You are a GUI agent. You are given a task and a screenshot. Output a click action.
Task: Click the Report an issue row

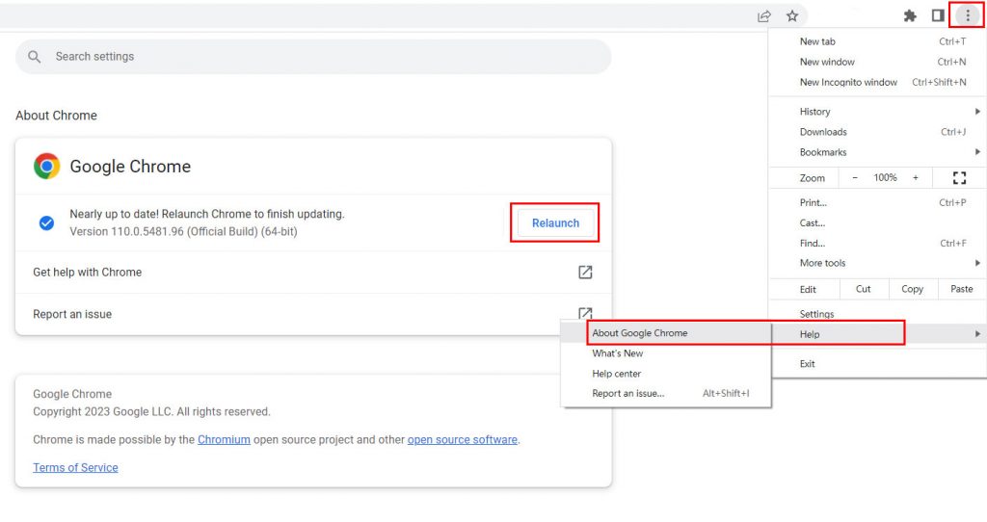(x=313, y=314)
